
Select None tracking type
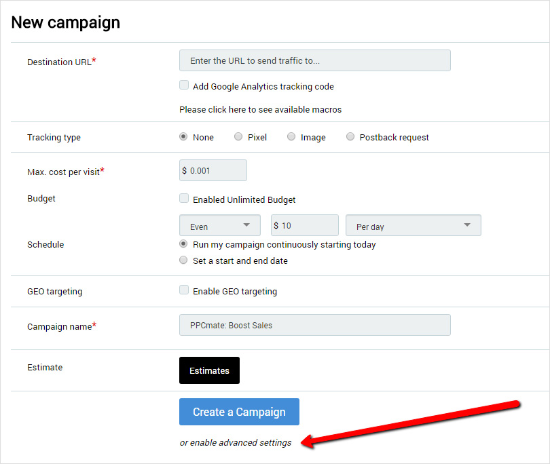(x=183, y=136)
